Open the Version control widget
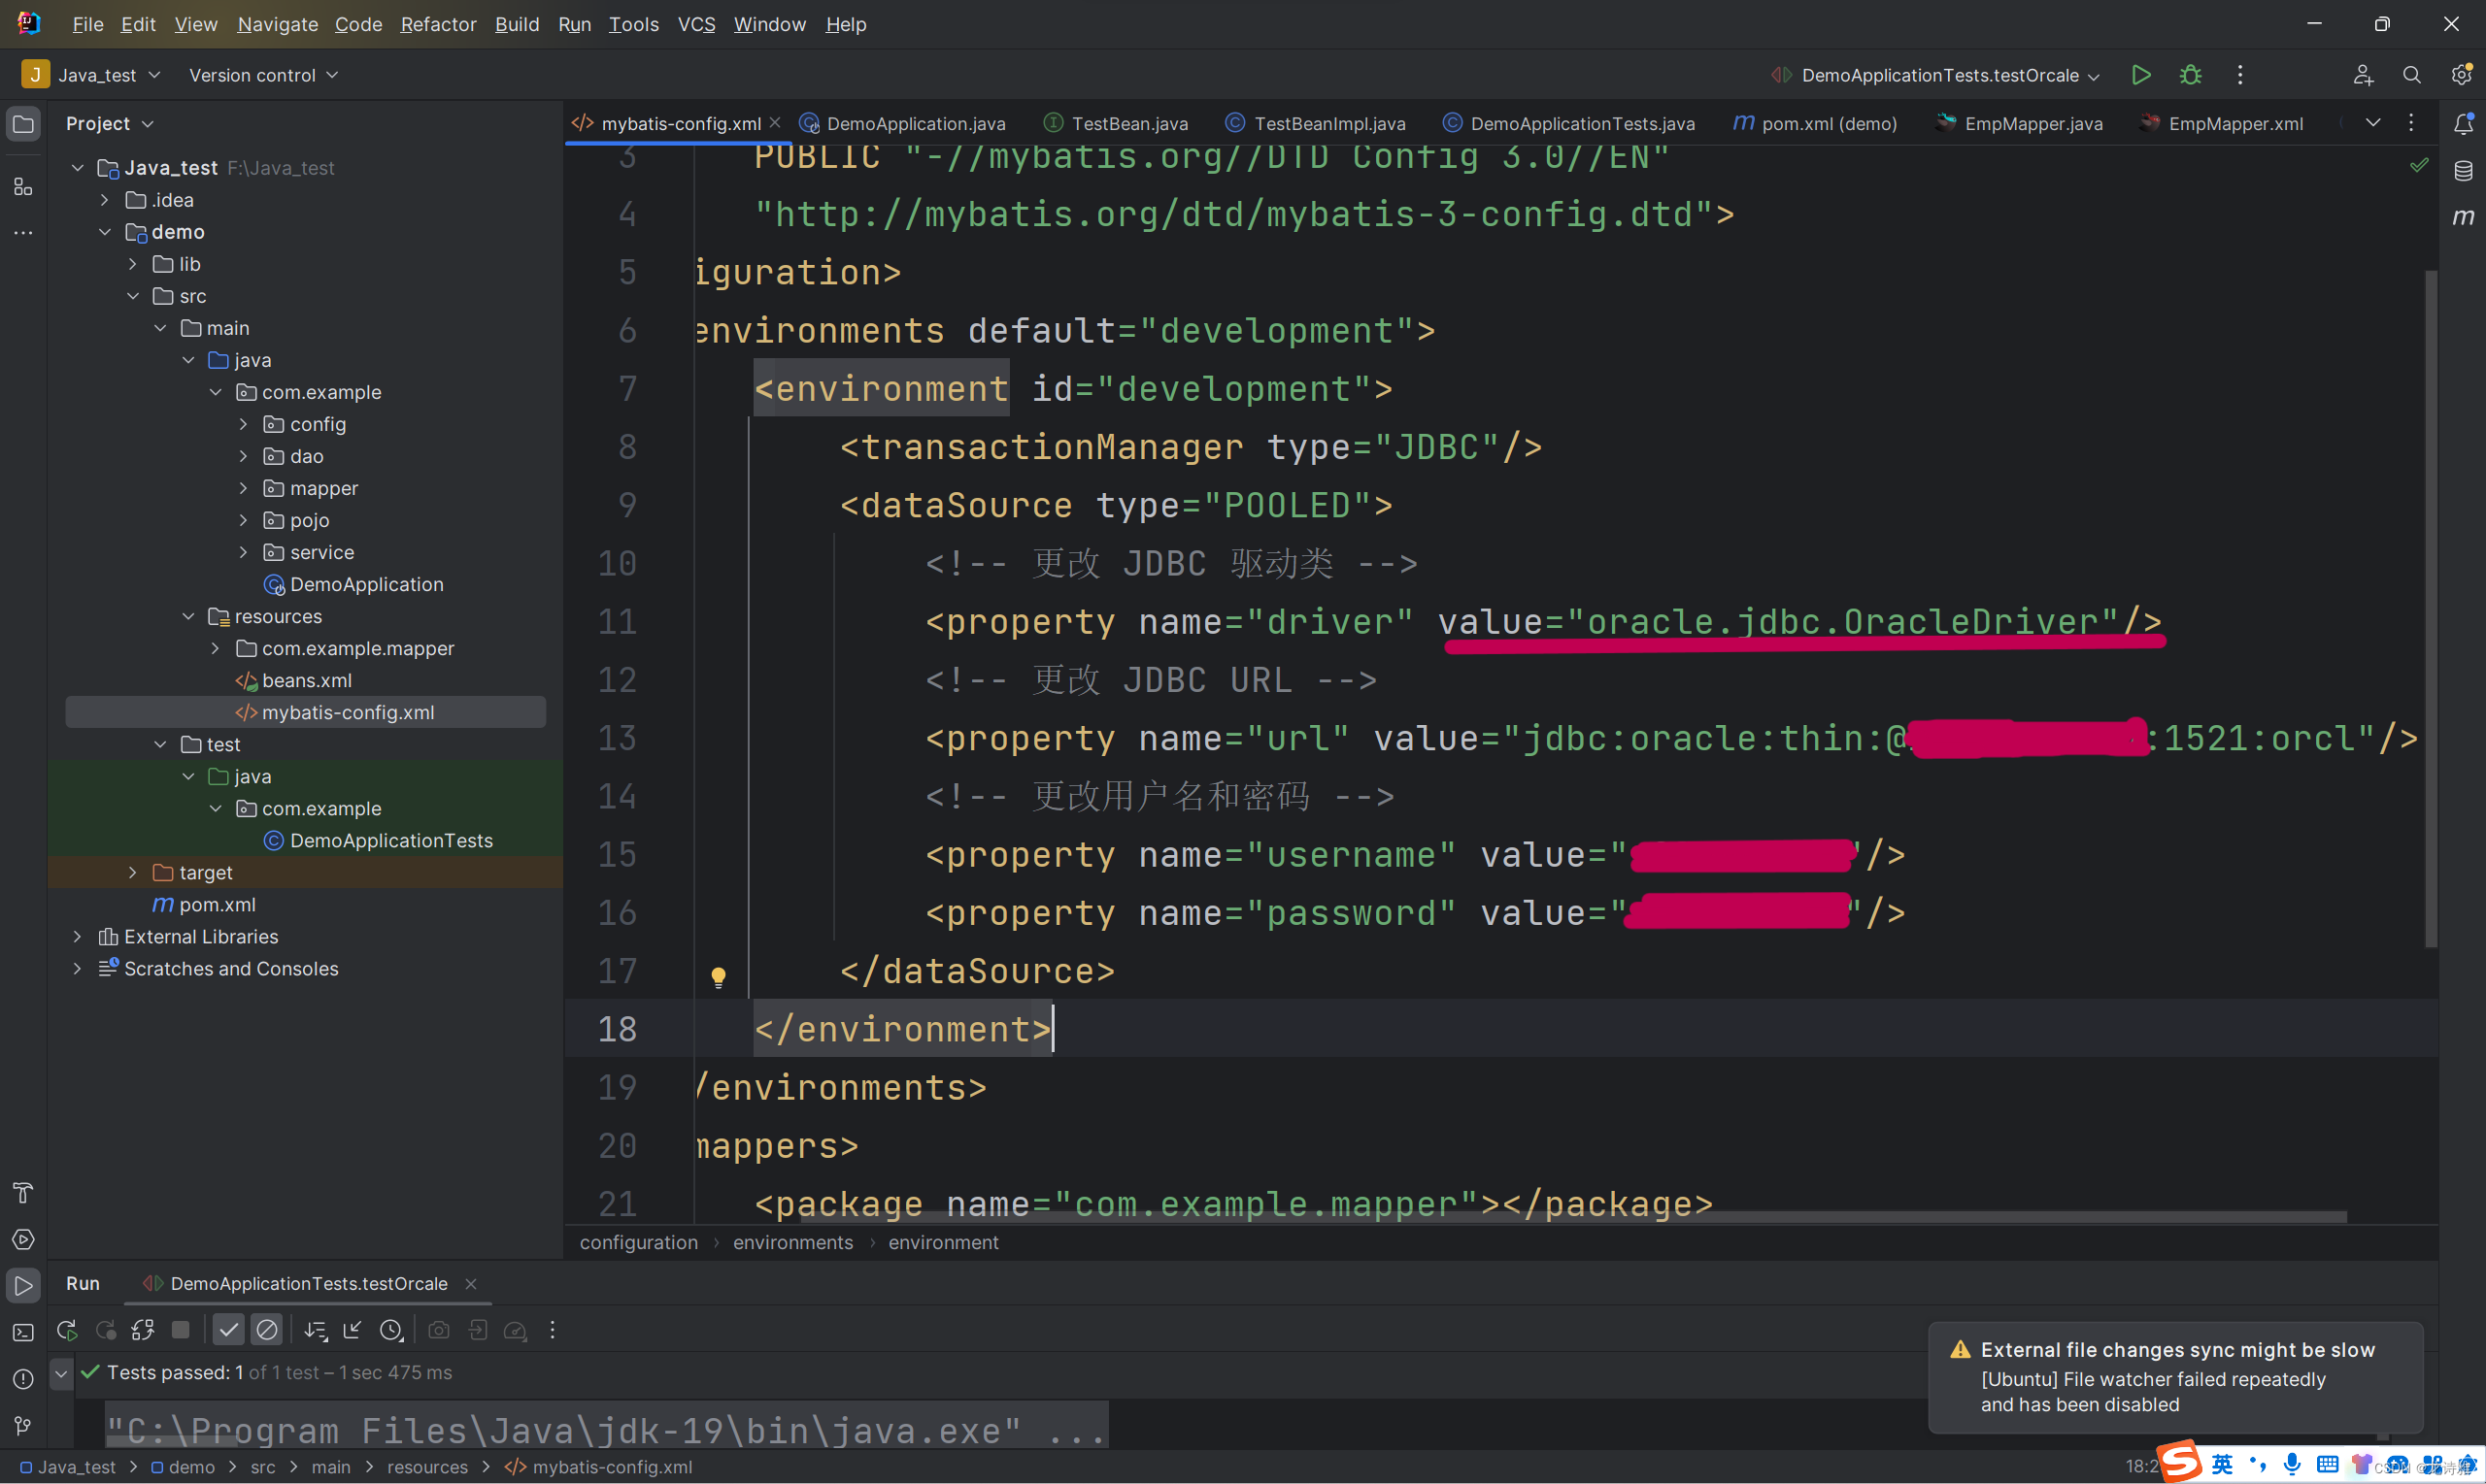Image resolution: width=2486 pixels, height=1484 pixels. point(263,75)
